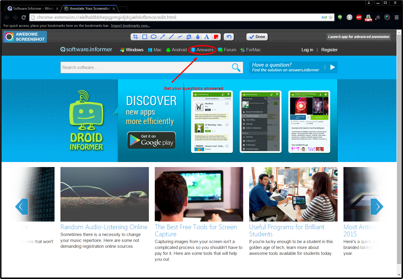Select the freehand curve tool
The width and height of the screenshot is (403, 279).
pyautogui.click(x=180, y=37)
